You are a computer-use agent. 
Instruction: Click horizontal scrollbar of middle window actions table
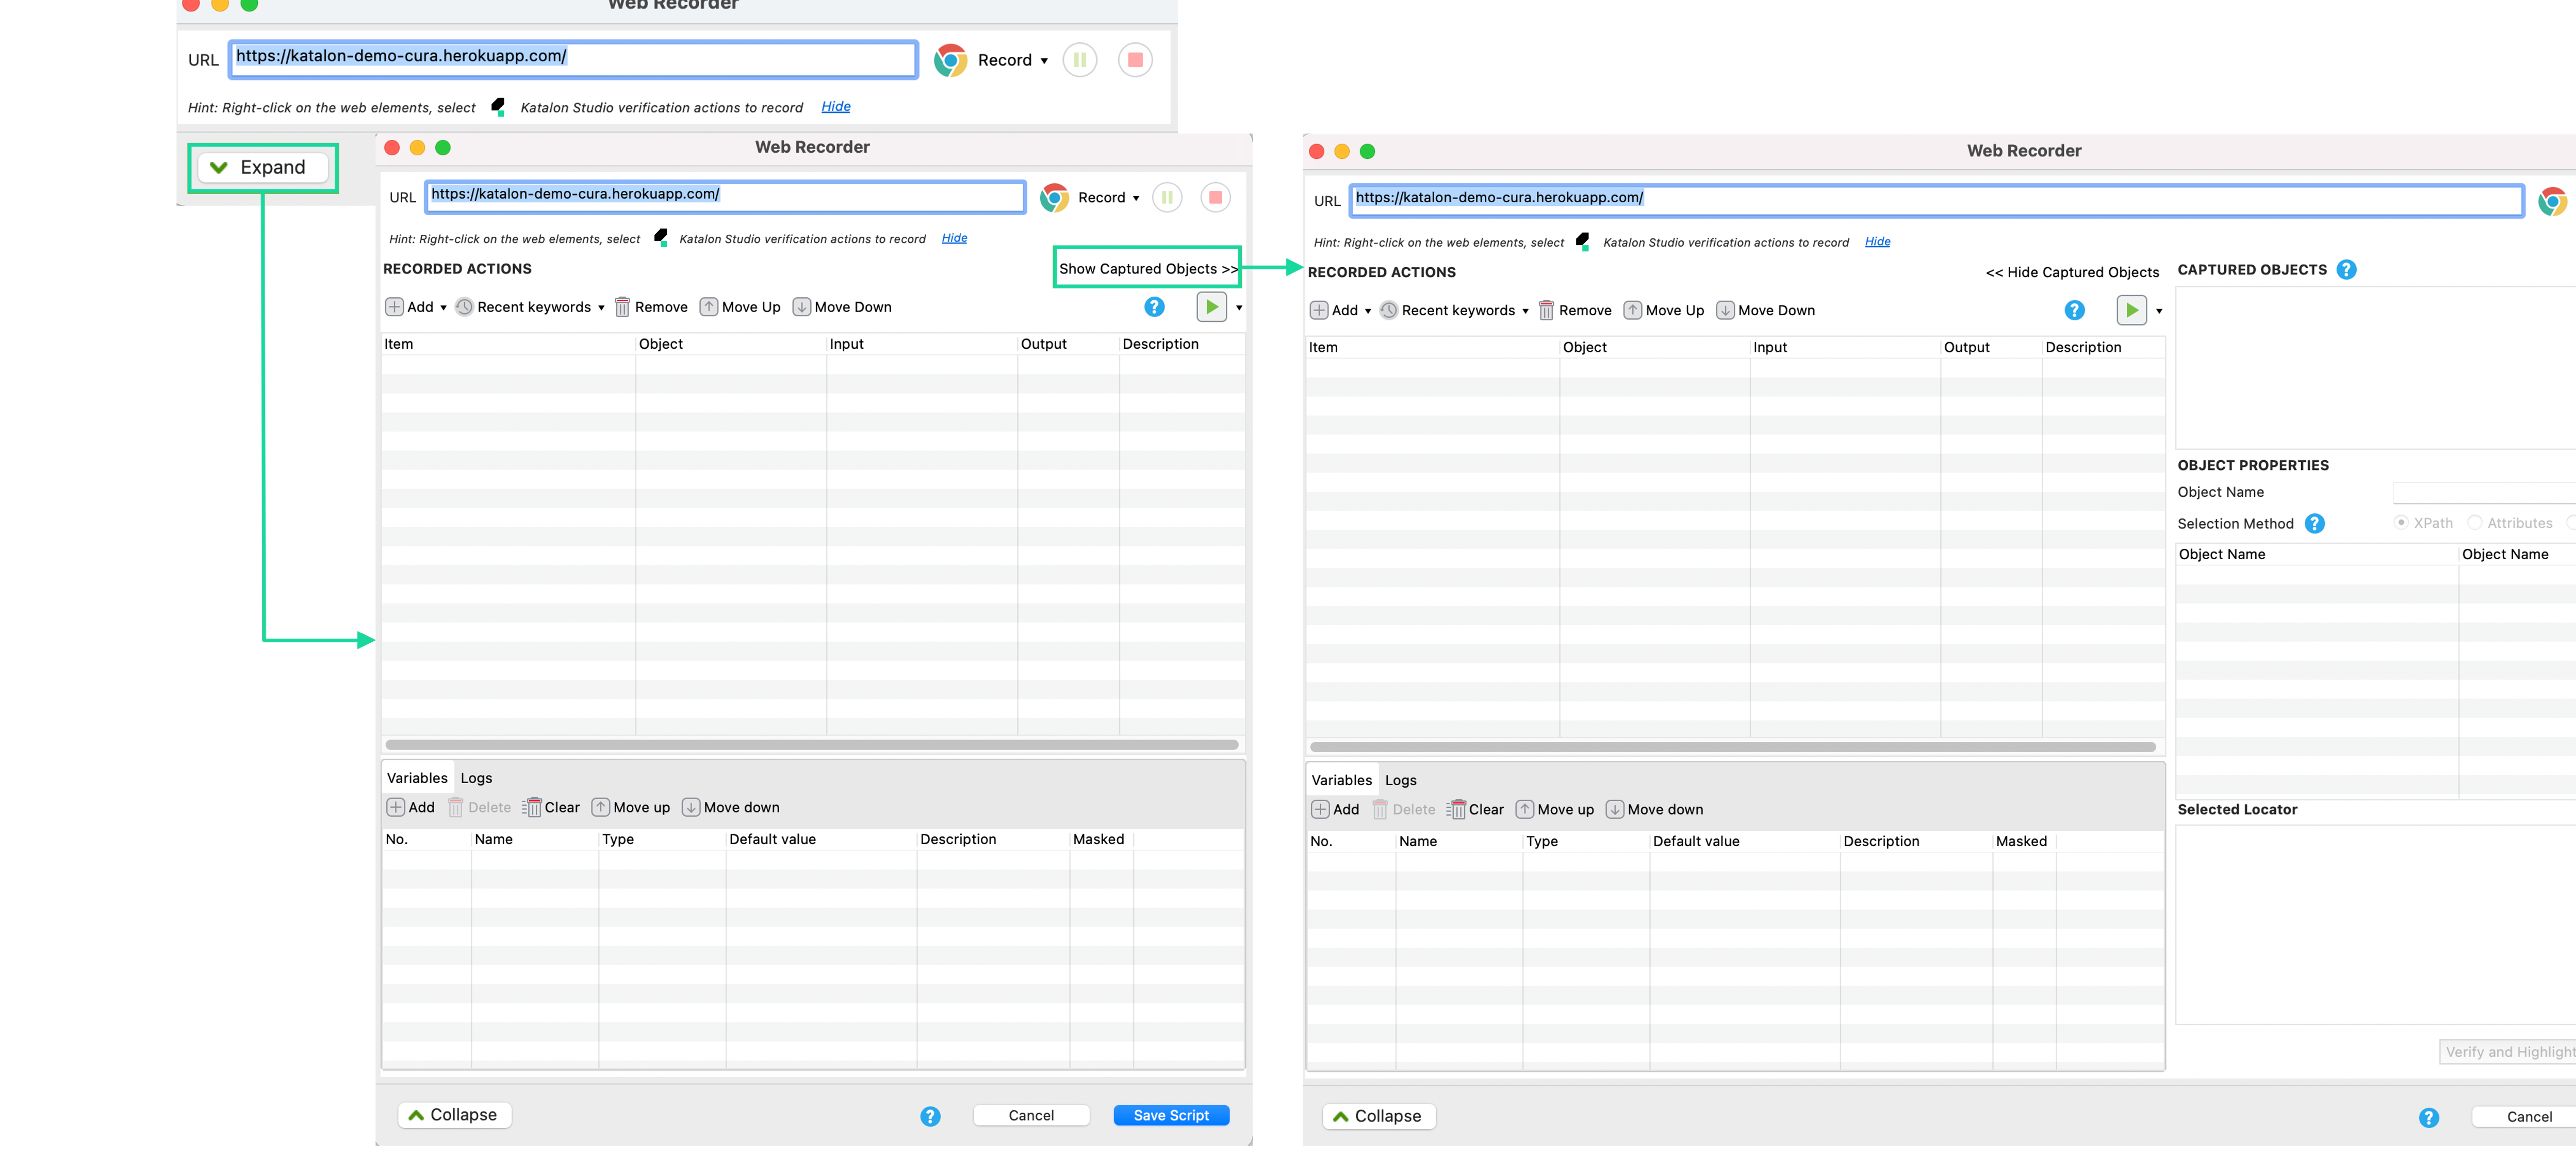[811, 744]
